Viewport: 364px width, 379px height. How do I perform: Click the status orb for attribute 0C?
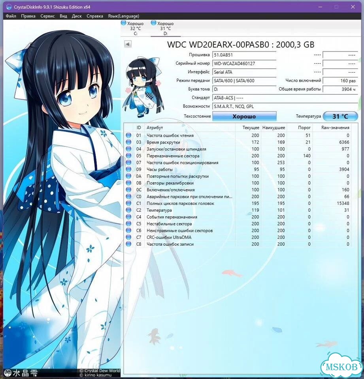[x=128, y=190]
